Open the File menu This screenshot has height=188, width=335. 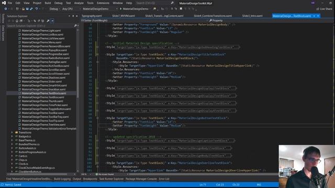tap(10, 3)
